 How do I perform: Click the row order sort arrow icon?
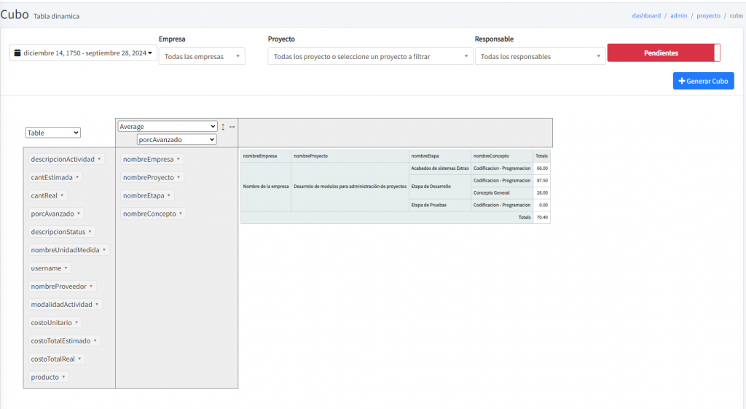tap(223, 127)
